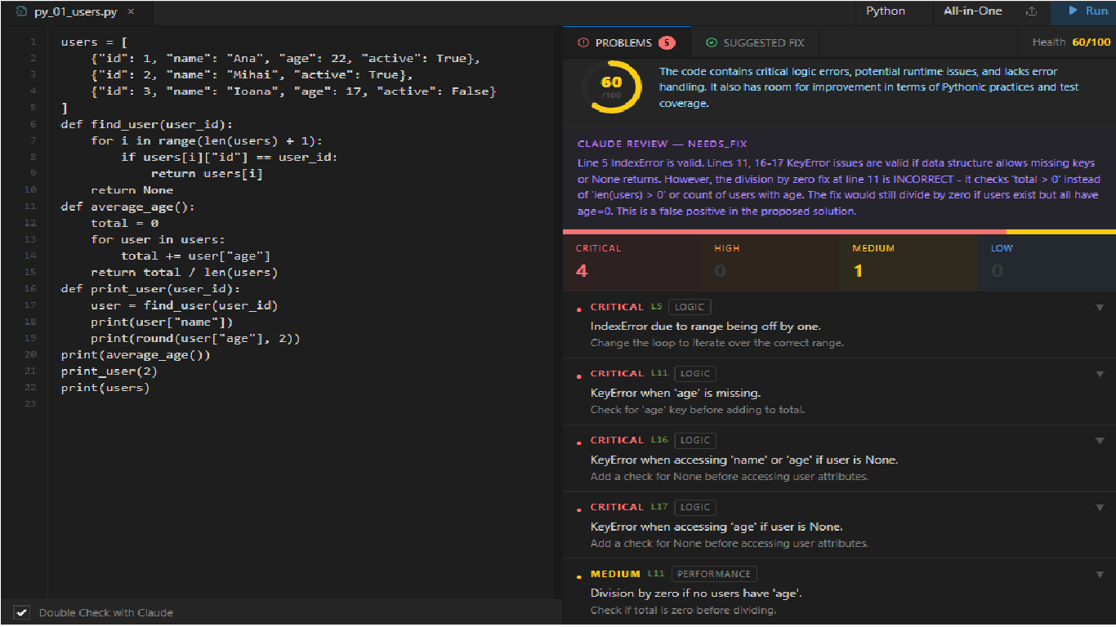Switch to the Problems tab

coord(626,42)
